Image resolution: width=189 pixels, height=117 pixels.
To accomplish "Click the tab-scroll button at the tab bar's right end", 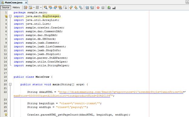I will pos(187,2).
